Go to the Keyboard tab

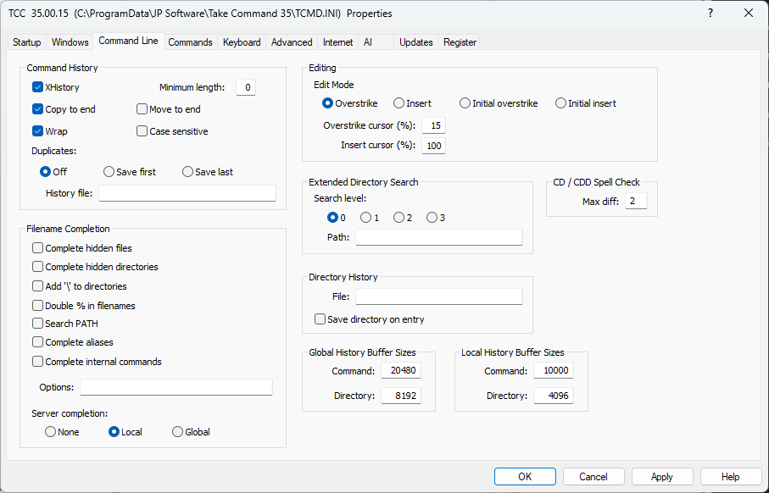tap(242, 42)
